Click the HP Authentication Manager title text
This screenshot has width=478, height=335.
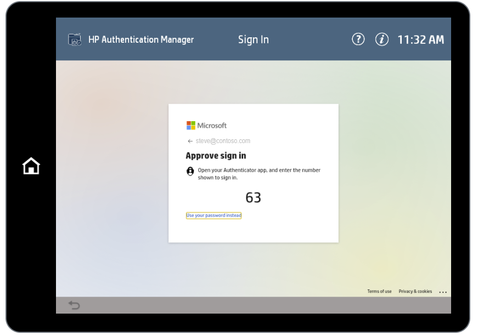coord(141,39)
